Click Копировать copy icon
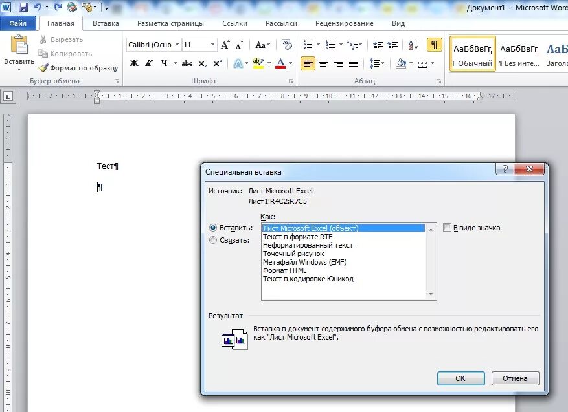The image size is (568, 412). click(43, 54)
